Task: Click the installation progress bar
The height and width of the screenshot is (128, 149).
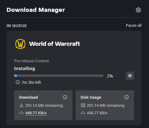Action: click(x=59, y=76)
